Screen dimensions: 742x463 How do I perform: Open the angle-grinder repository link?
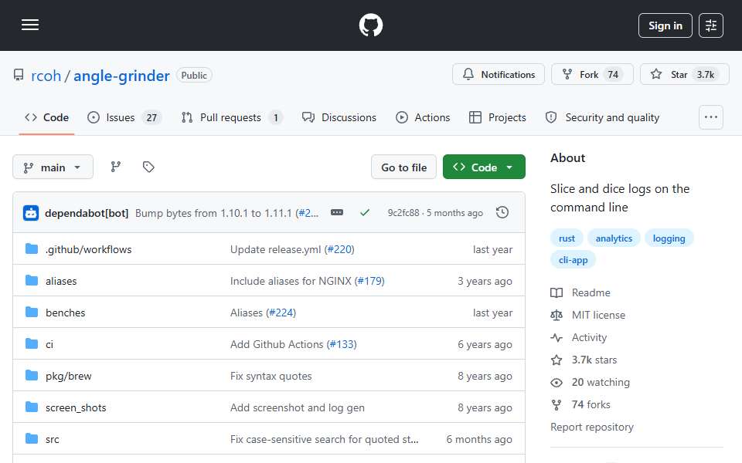click(x=121, y=76)
